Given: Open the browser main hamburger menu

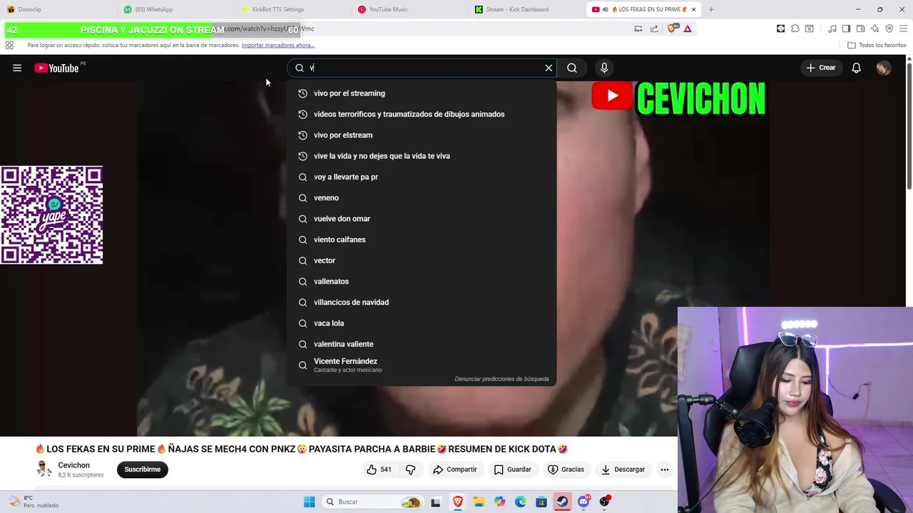Looking at the screenshot, I should coord(904,28).
